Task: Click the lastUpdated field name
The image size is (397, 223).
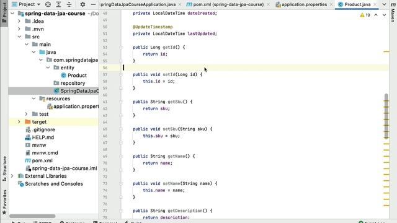Action: 201,33
